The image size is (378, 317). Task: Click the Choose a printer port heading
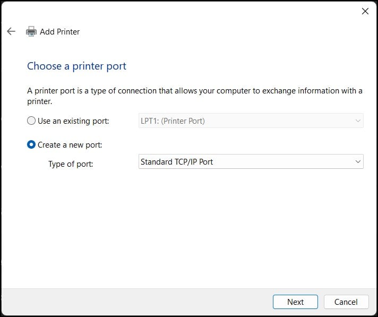tap(76, 66)
